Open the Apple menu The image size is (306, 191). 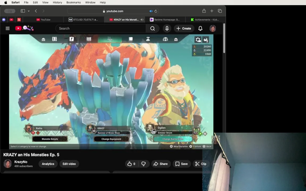click(x=6, y=3)
